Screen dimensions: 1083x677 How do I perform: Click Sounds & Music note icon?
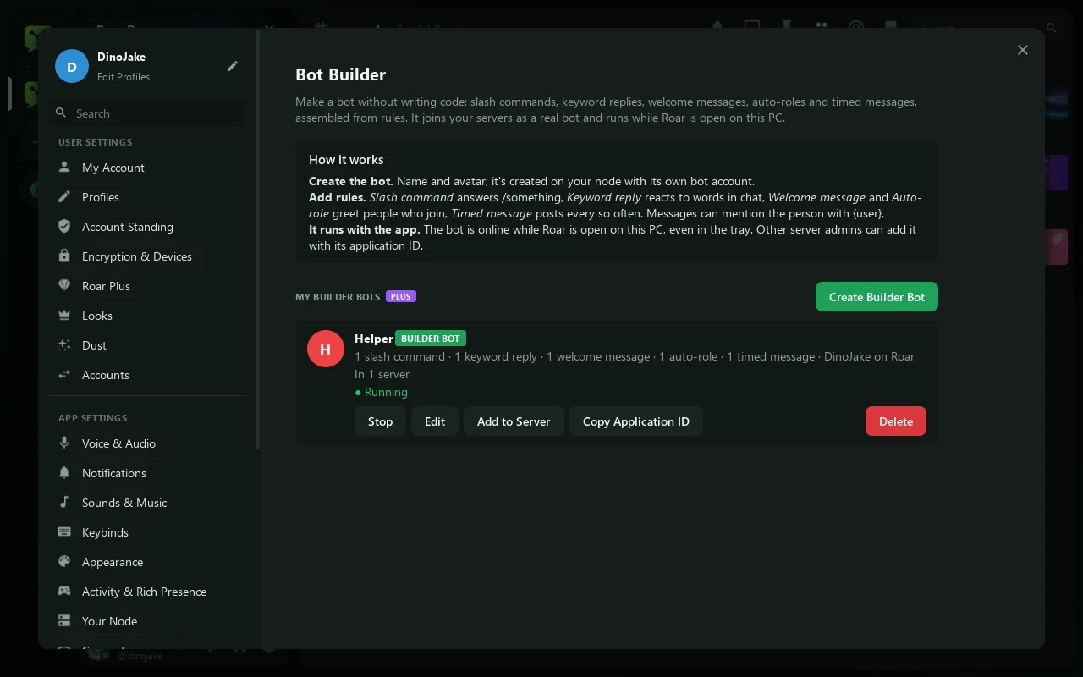tap(64, 503)
